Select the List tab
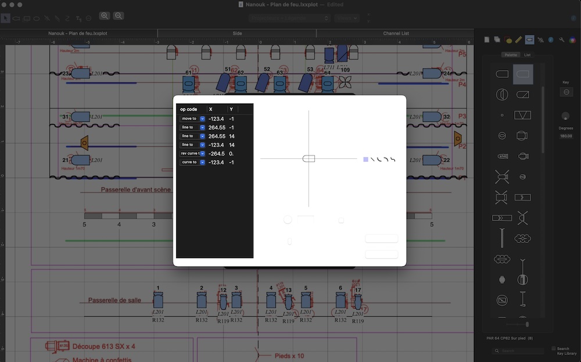This screenshot has width=581, height=362. (528, 55)
